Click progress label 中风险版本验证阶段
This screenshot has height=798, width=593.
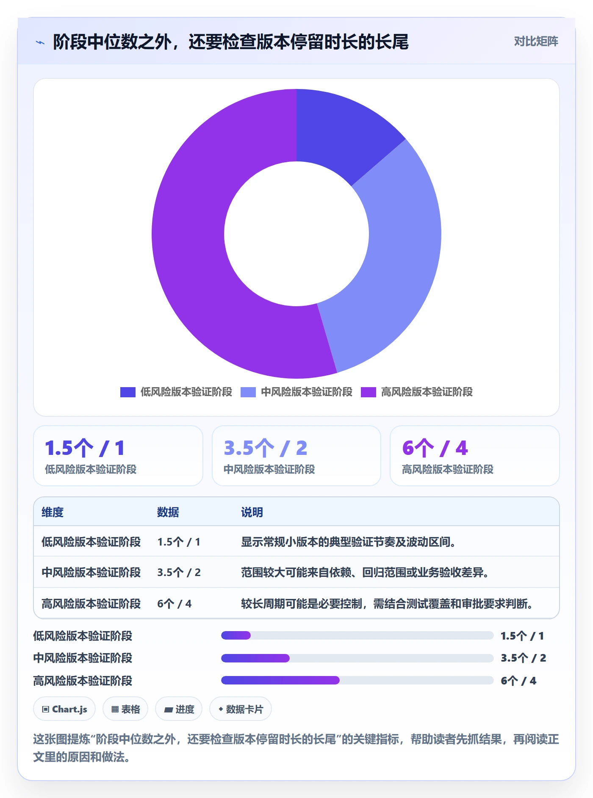point(83,658)
